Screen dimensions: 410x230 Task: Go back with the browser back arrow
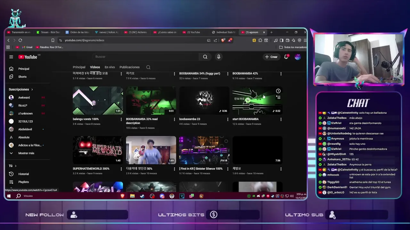pyautogui.click(x=9, y=40)
